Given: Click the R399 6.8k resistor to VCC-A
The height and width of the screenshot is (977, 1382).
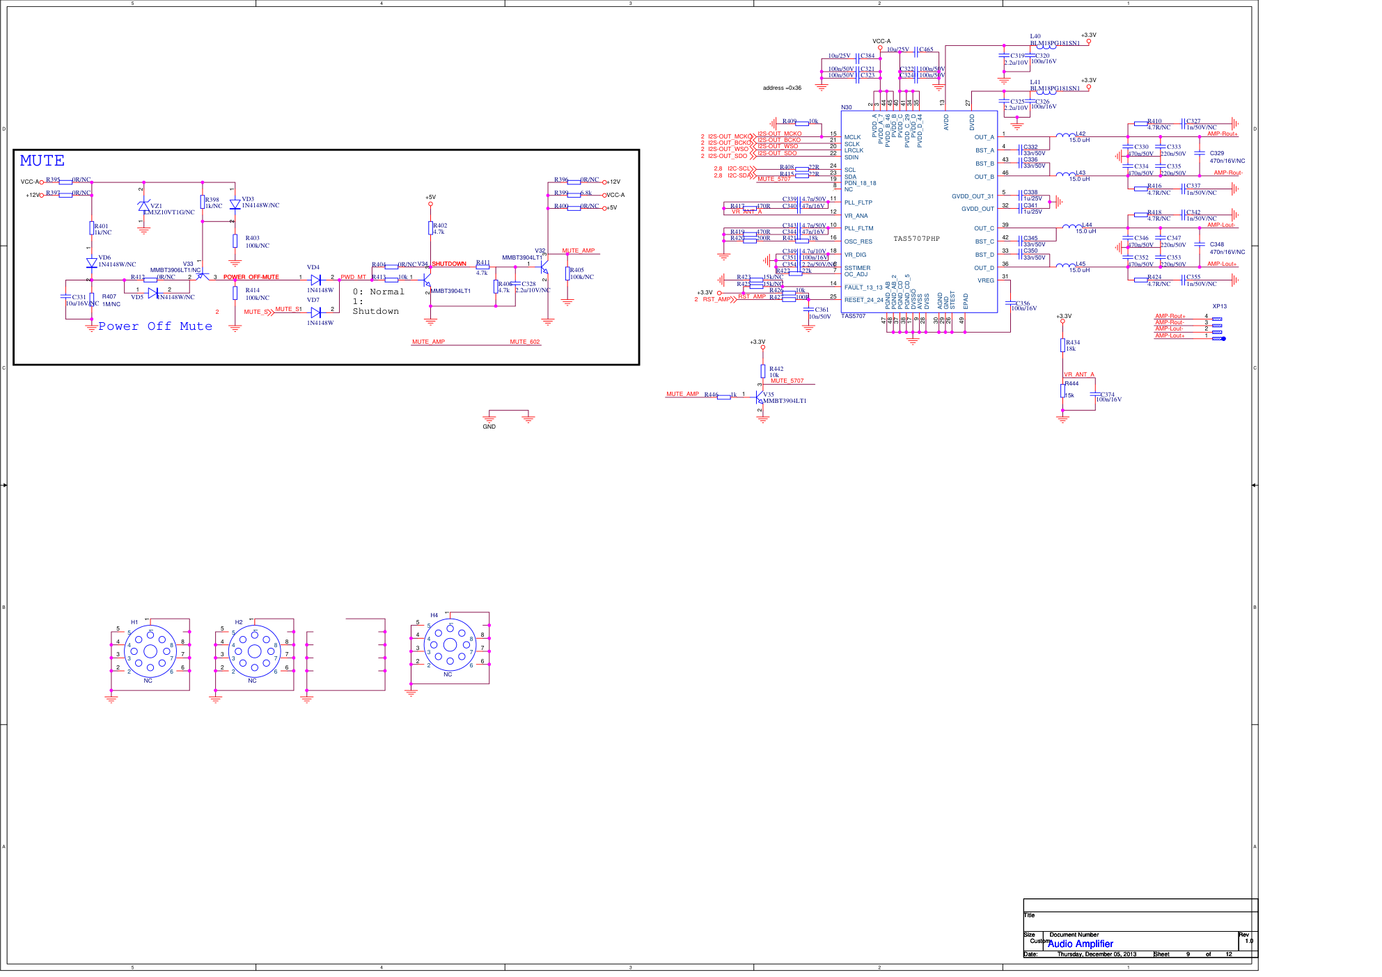Looking at the screenshot, I should 574,194.
